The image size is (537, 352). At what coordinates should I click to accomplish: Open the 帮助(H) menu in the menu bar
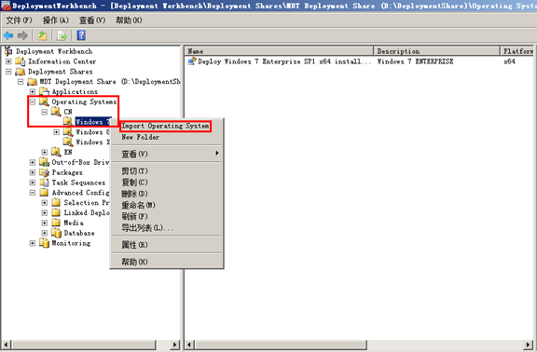point(129,20)
